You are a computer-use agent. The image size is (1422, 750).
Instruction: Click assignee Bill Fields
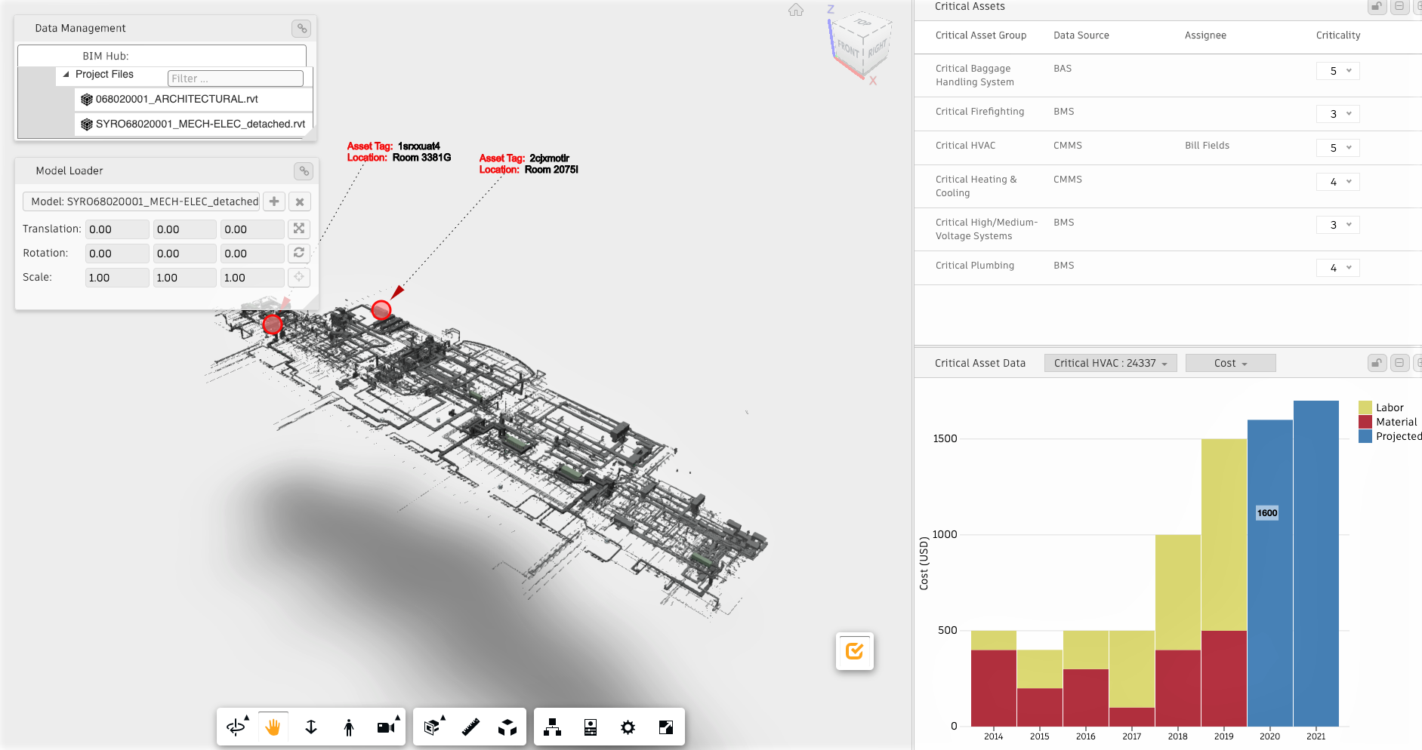pyautogui.click(x=1207, y=146)
